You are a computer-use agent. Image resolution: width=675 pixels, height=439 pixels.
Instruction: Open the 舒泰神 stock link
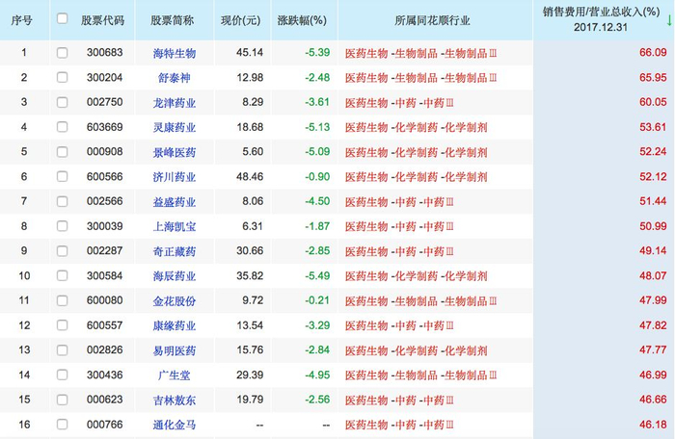pos(175,78)
